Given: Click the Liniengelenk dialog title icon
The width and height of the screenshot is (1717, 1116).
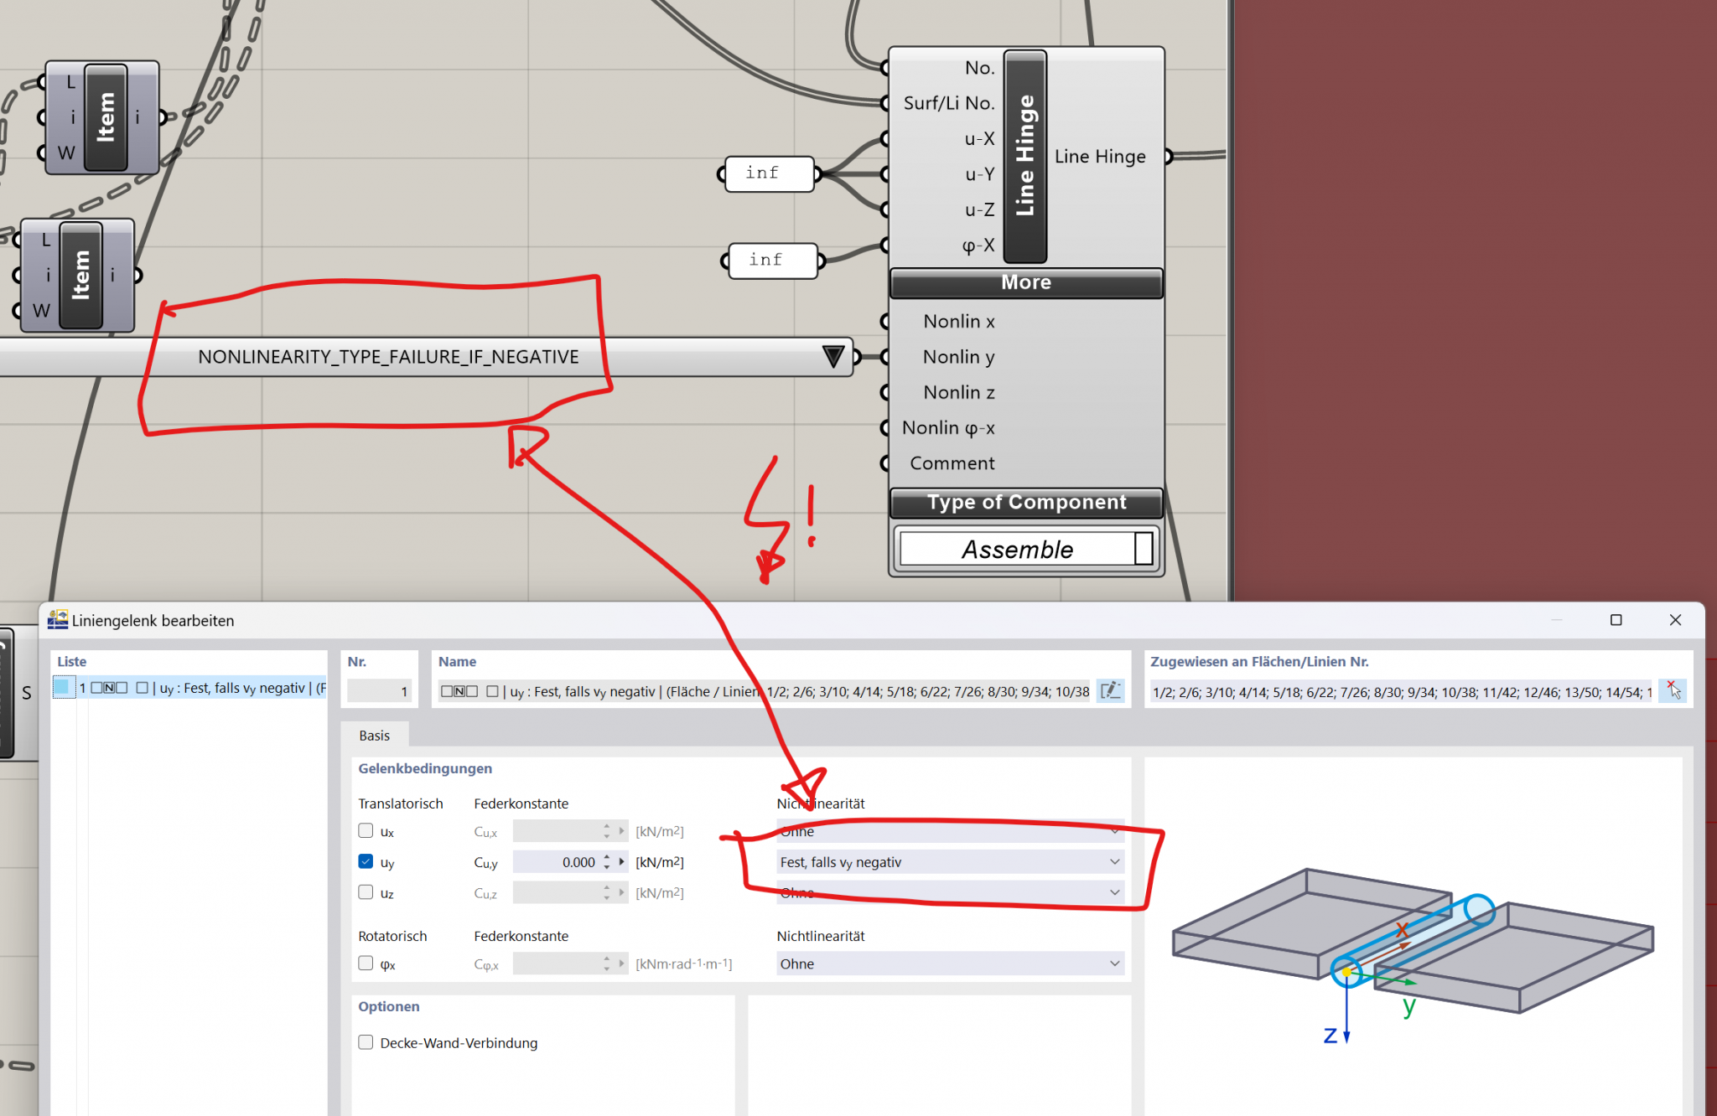Looking at the screenshot, I should pos(58,620).
